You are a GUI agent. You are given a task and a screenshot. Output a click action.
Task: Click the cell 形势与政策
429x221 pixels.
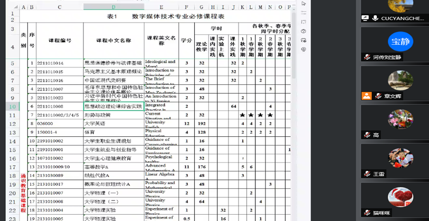coord(113,115)
